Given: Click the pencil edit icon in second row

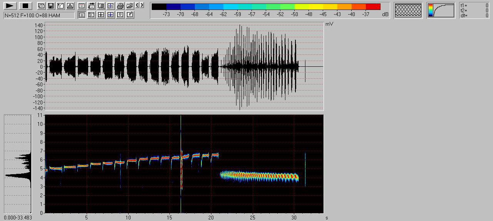Looking at the screenshot, I should coord(130,15).
